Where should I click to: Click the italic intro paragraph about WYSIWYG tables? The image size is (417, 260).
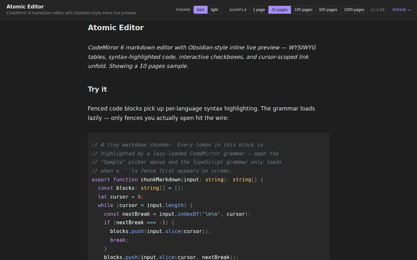pyautogui.click(x=202, y=57)
